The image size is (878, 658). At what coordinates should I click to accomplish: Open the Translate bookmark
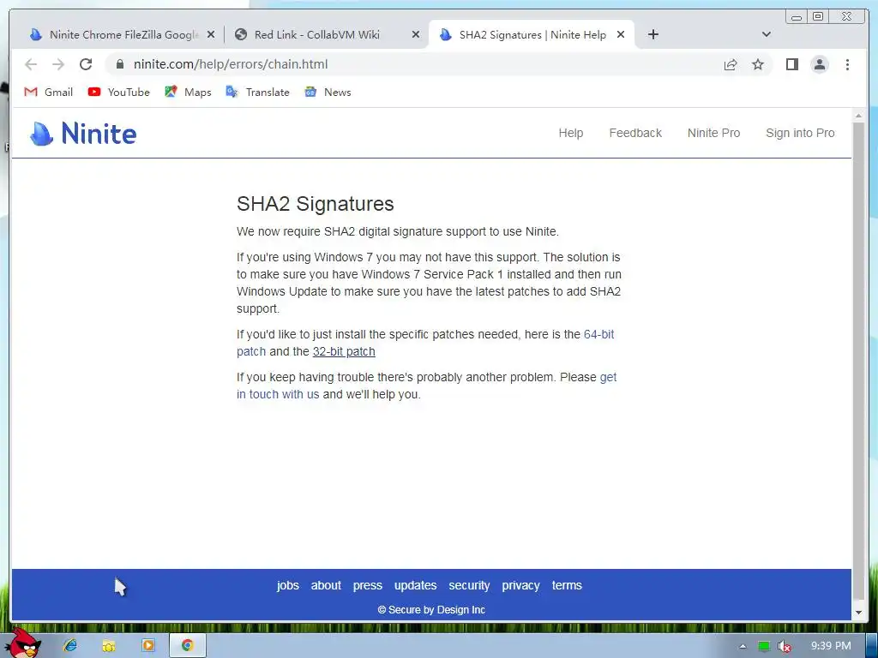(257, 93)
